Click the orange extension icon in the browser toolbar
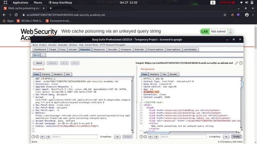 233,15
